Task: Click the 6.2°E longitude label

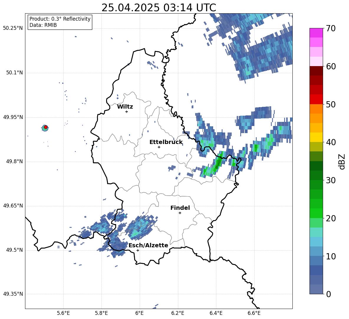Action: pyautogui.click(x=178, y=313)
